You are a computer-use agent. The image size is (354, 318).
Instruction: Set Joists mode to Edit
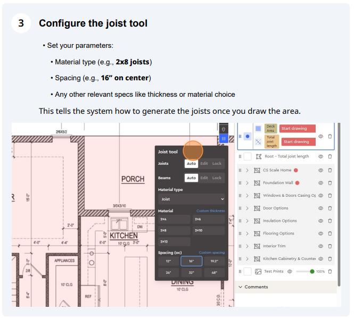pyautogui.click(x=204, y=163)
